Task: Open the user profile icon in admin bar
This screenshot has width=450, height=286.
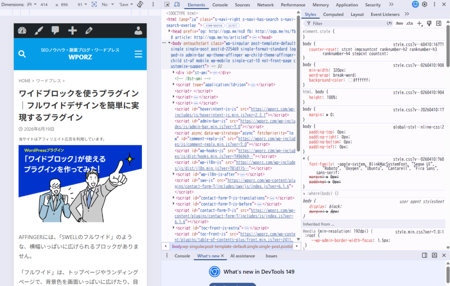Action: point(138,30)
